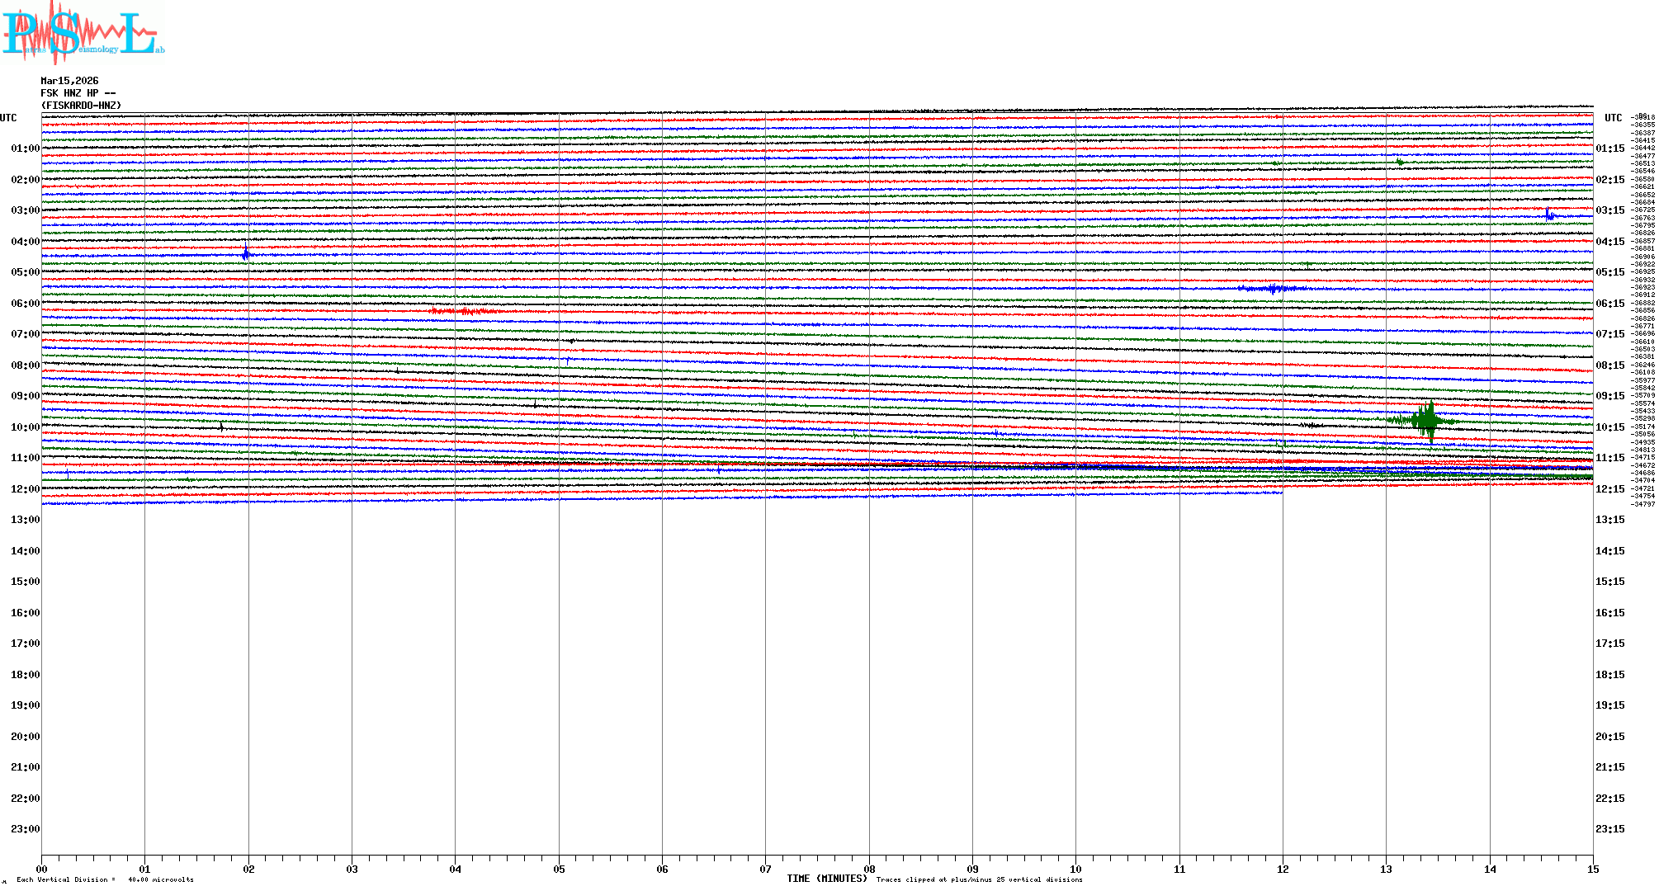
Task: Click the 23:00 hour label on left
Action: [25, 829]
